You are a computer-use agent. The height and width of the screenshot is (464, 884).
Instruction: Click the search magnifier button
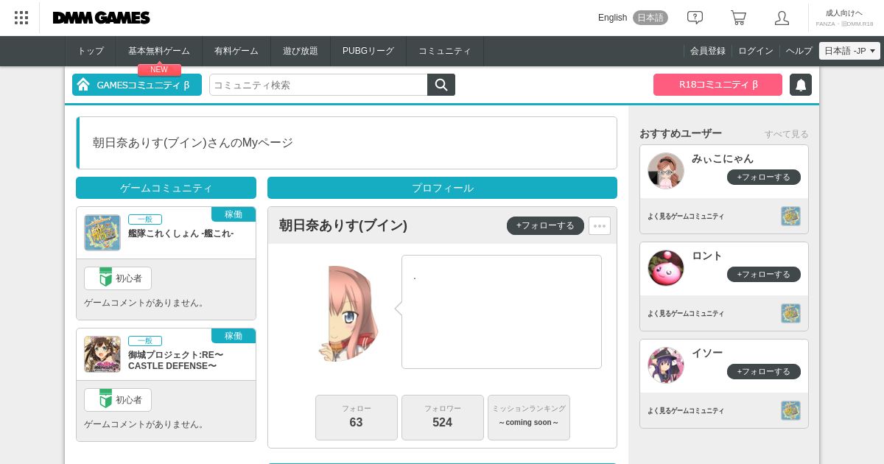pyautogui.click(x=441, y=85)
